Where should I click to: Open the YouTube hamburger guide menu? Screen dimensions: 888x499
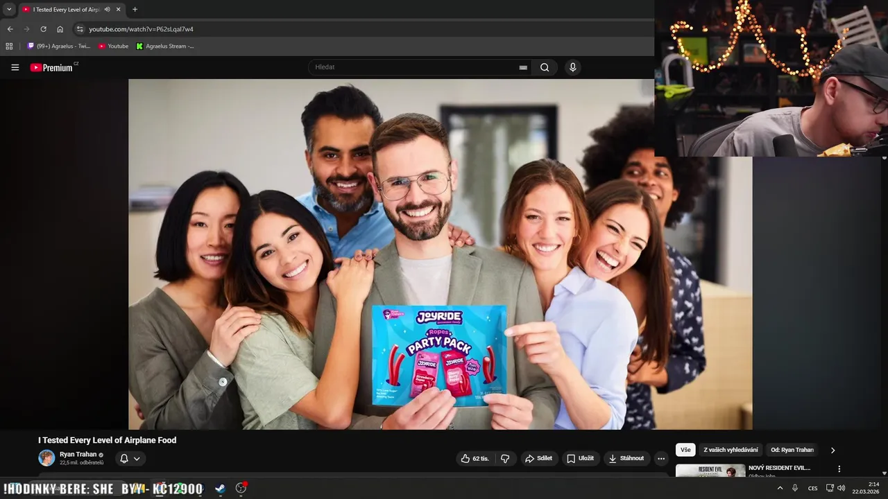click(x=15, y=67)
